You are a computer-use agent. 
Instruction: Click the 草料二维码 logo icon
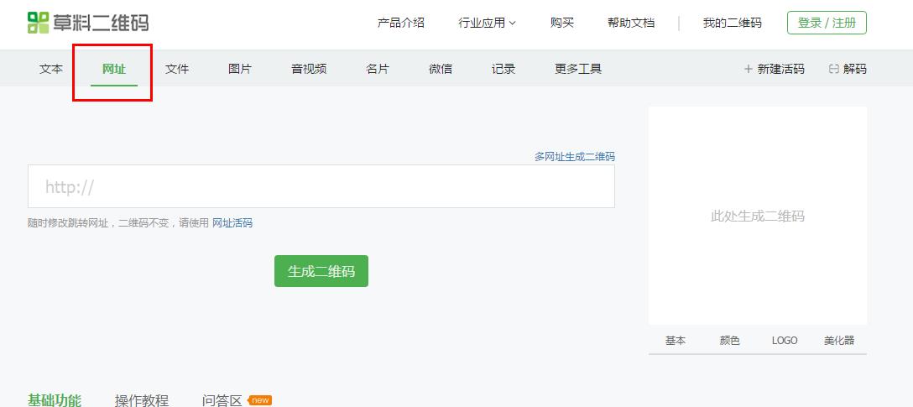39,23
